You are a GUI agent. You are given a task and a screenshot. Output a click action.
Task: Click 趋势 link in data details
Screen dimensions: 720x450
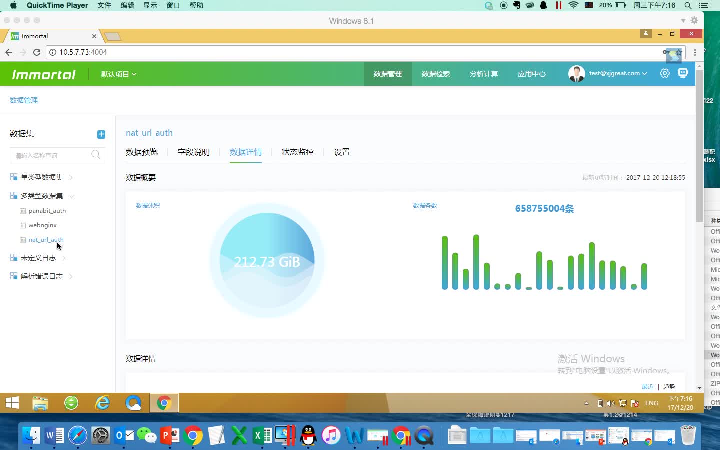pyautogui.click(x=669, y=386)
